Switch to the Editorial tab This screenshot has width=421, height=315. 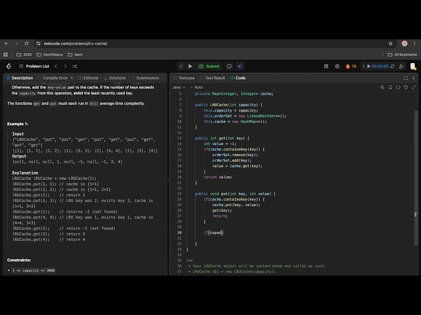88,78
